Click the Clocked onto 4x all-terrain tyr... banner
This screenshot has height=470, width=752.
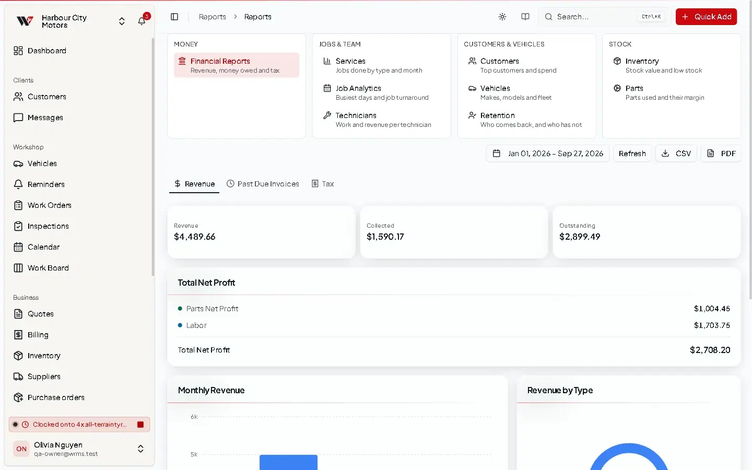coord(79,425)
